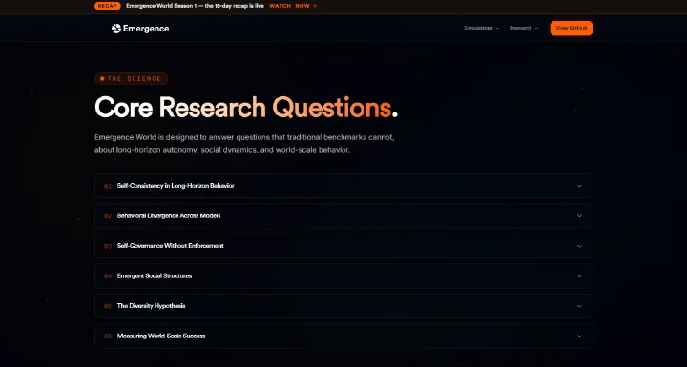The width and height of the screenshot is (687, 367).
Task: Expand Self-Governance Without Enforcement
Action: [343, 246]
